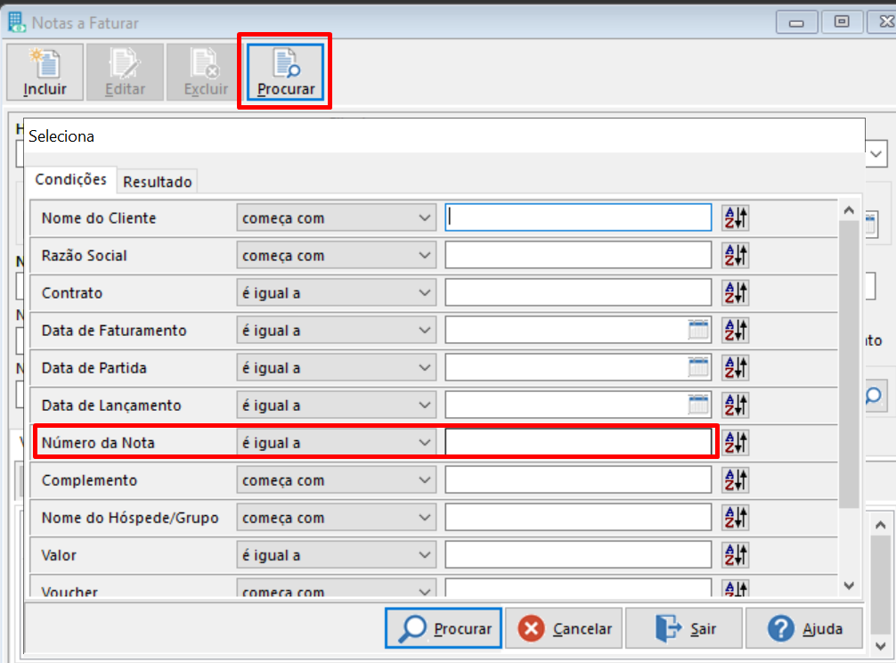The image size is (896, 663).
Task: Focus the Número da Nota value field
Action: pyautogui.click(x=578, y=442)
